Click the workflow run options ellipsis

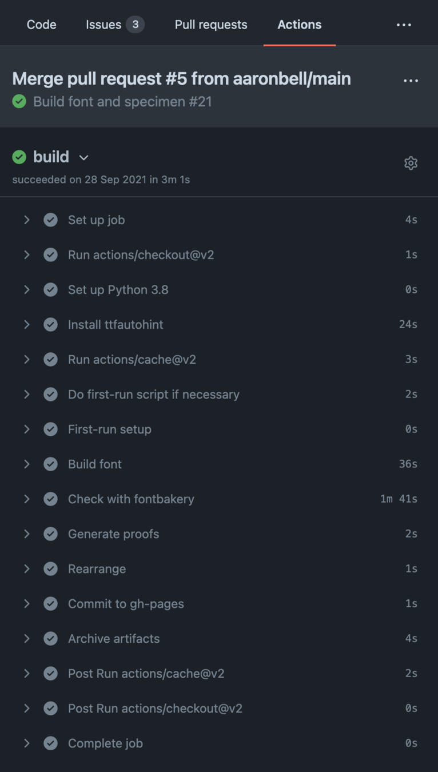coord(411,81)
